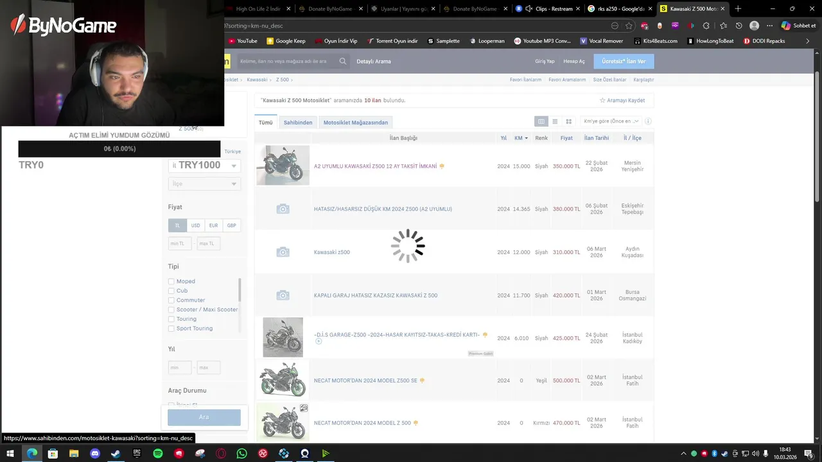Image resolution: width=822 pixels, height=462 pixels.
Task: Add this page to favorites star
Action: click(629, 26)
